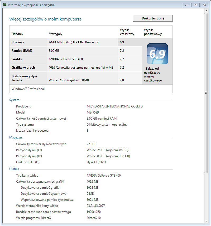Click the "System" section heading
The image size is (211, 226).
coord(14,100)
